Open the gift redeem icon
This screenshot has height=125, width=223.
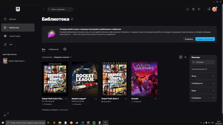pyautogui.click(x=193, y=9)
